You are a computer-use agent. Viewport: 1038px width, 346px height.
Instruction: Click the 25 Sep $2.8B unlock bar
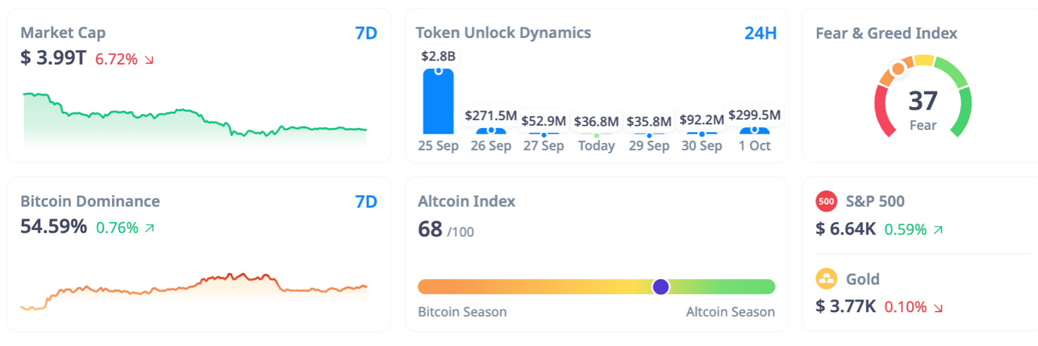[x=438, y=102]
